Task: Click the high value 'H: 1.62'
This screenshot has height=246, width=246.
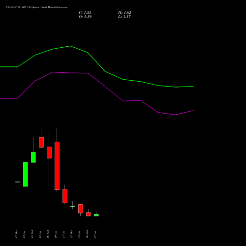Action: point(124,13)
